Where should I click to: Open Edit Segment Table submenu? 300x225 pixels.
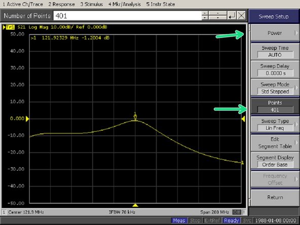[x=275, y=143]
